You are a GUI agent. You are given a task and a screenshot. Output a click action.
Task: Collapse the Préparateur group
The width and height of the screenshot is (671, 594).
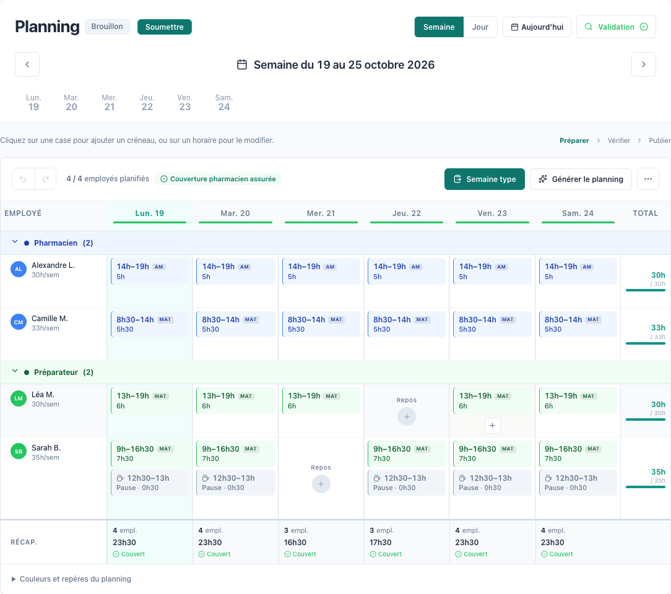click(x=15, y=371)
